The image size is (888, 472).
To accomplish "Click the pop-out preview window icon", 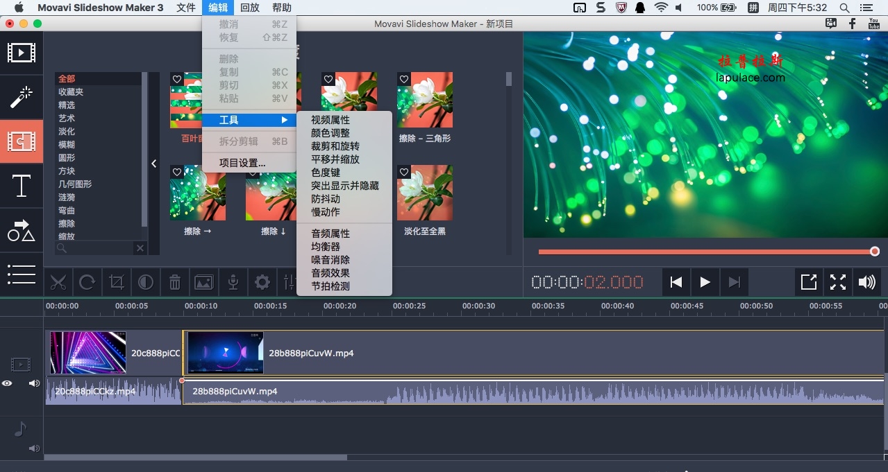I will 809,282.
